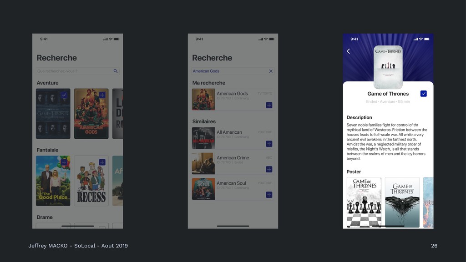Image resolution: width=466 pixels, height=262 pixels.
Task: Click the TV TOKYO network label
Action: pos(265,93)
